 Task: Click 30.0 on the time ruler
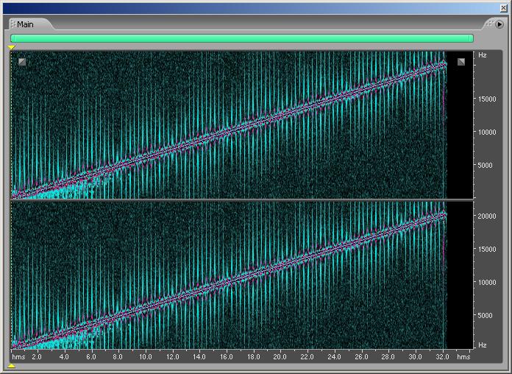(416, 356)
